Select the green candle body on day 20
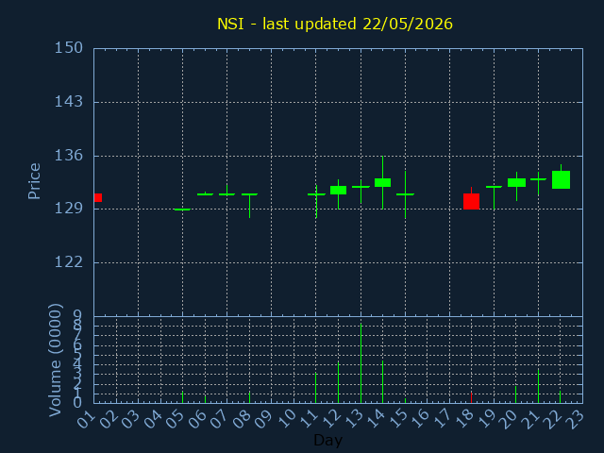The width and height of the screenshot is (604, 453). (516, 182)
